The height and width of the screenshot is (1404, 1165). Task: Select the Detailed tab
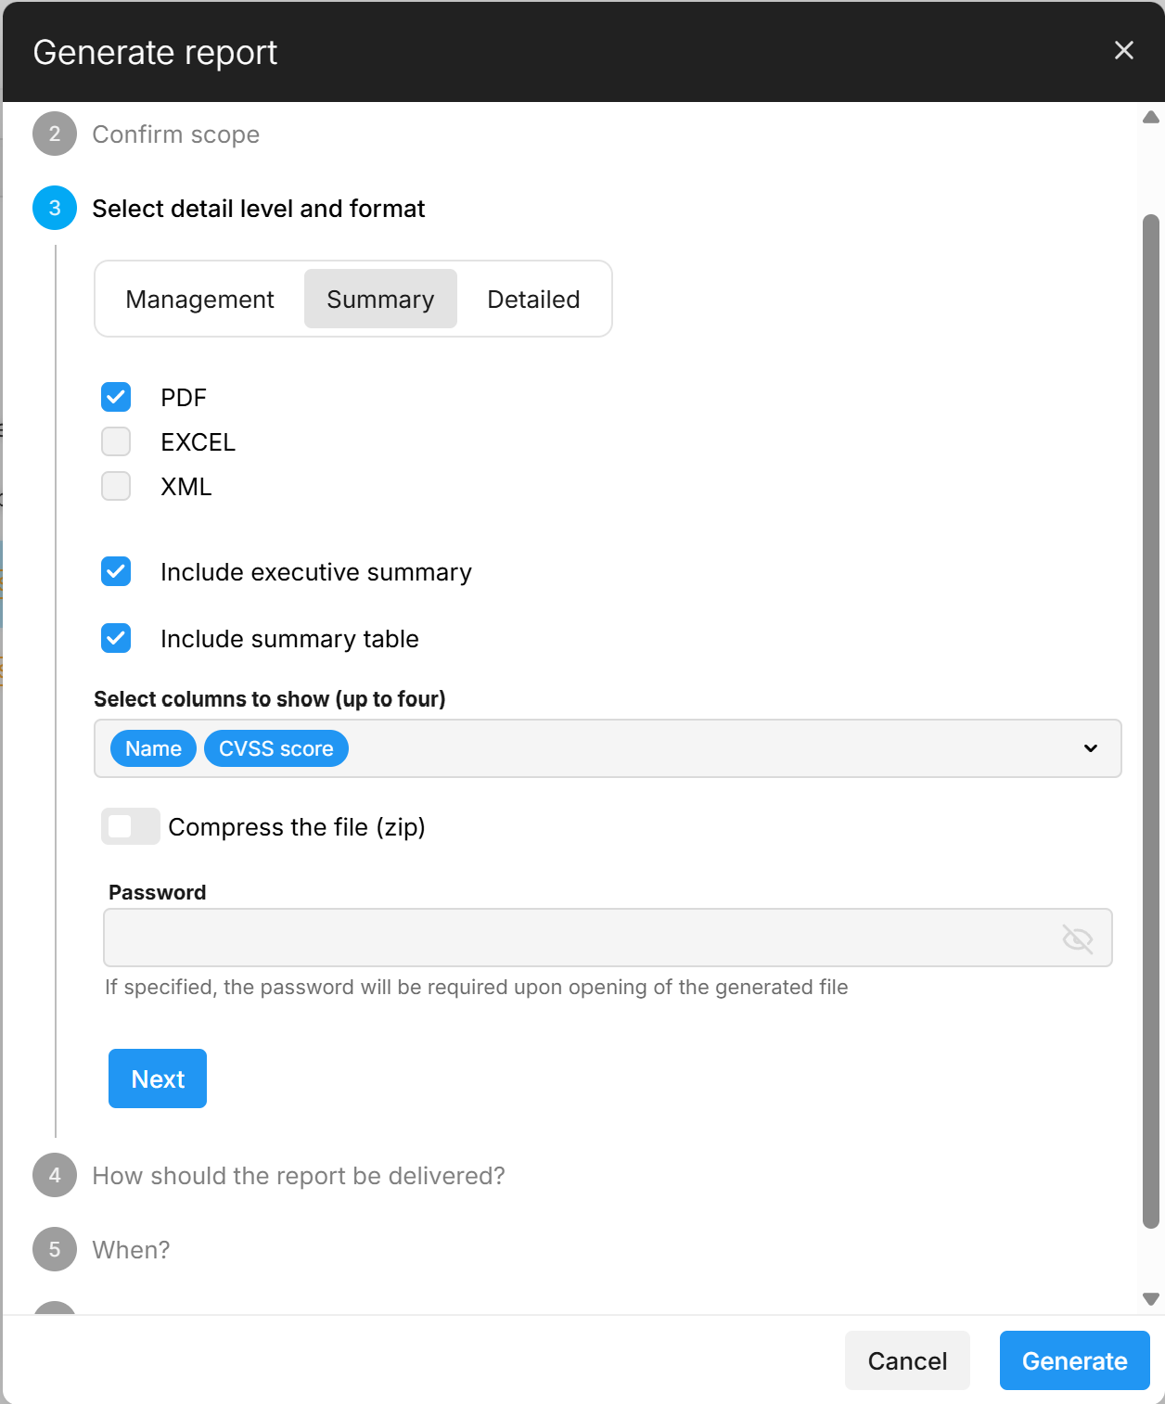[533, 300]
